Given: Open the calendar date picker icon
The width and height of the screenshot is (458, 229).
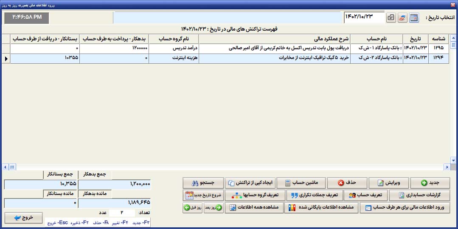Looking at the screenshot, I should (413, 18).
